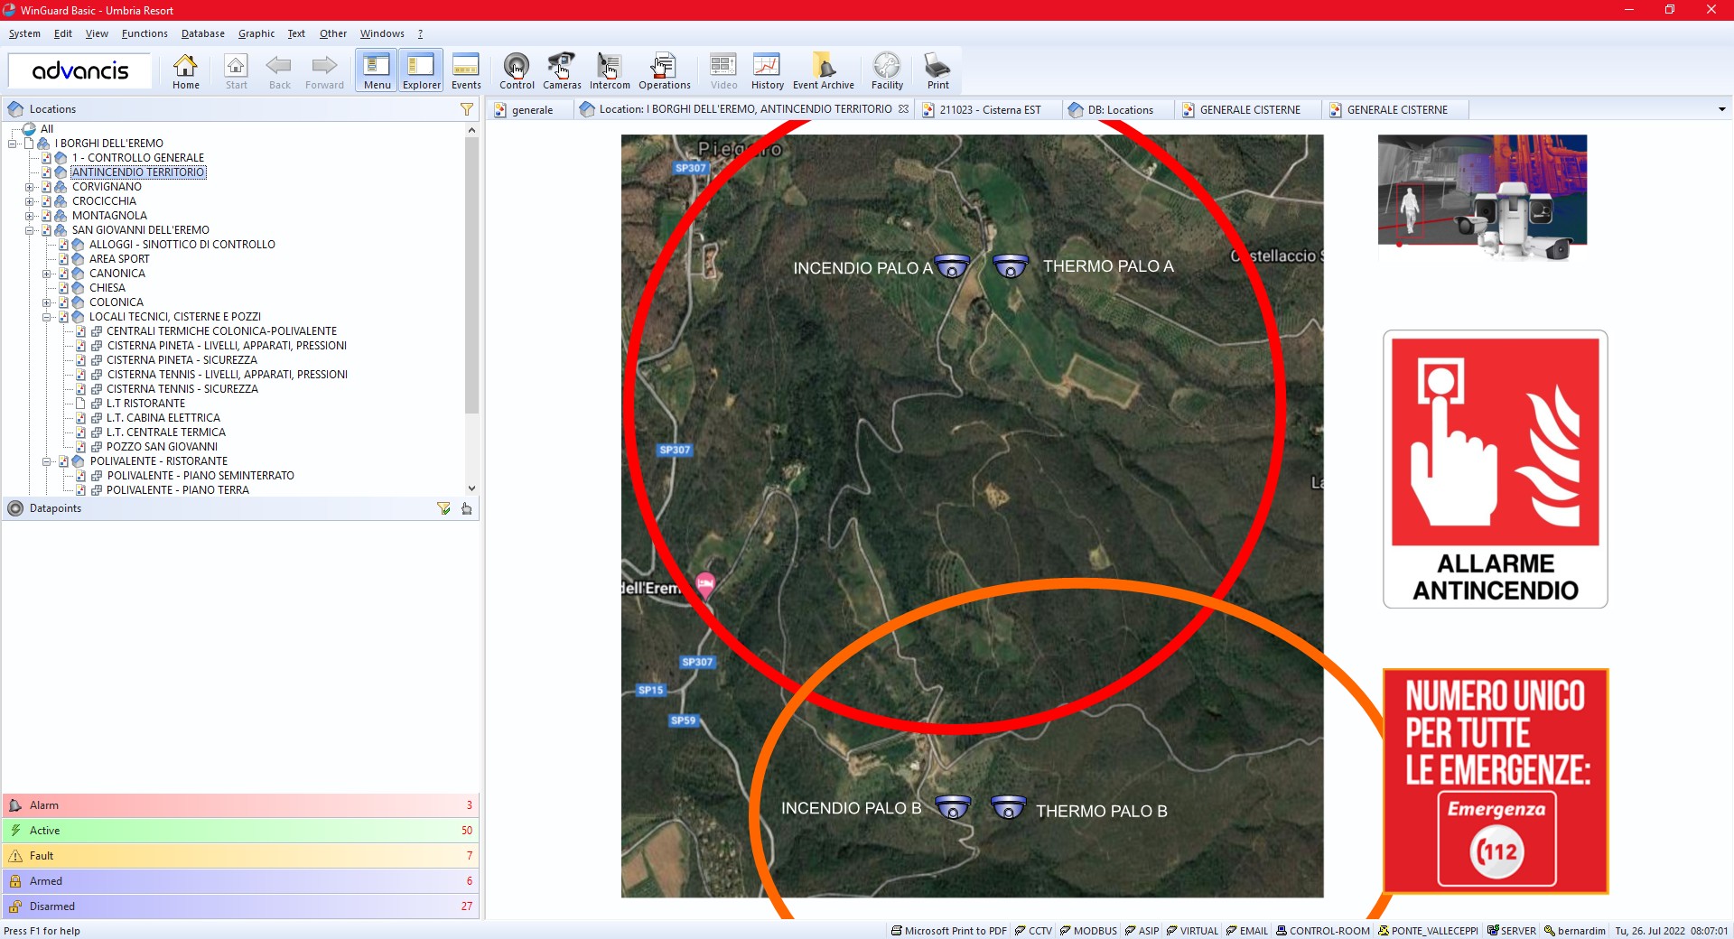1734x939 pixels.
Task: Show the Active list with 50 entries
Action: coord(241,831)
